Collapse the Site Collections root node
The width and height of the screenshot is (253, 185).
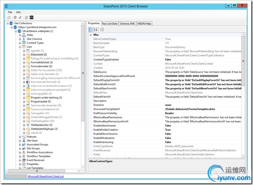(x=7, y=23)
